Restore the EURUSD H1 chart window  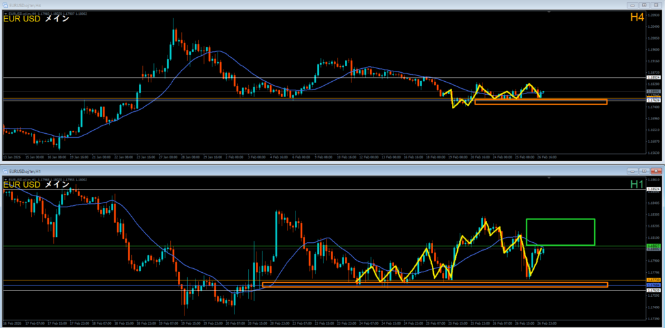644,171
